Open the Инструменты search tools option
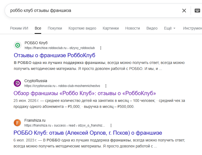The width and height of the screenshot is (202, 155). (193, 28)
